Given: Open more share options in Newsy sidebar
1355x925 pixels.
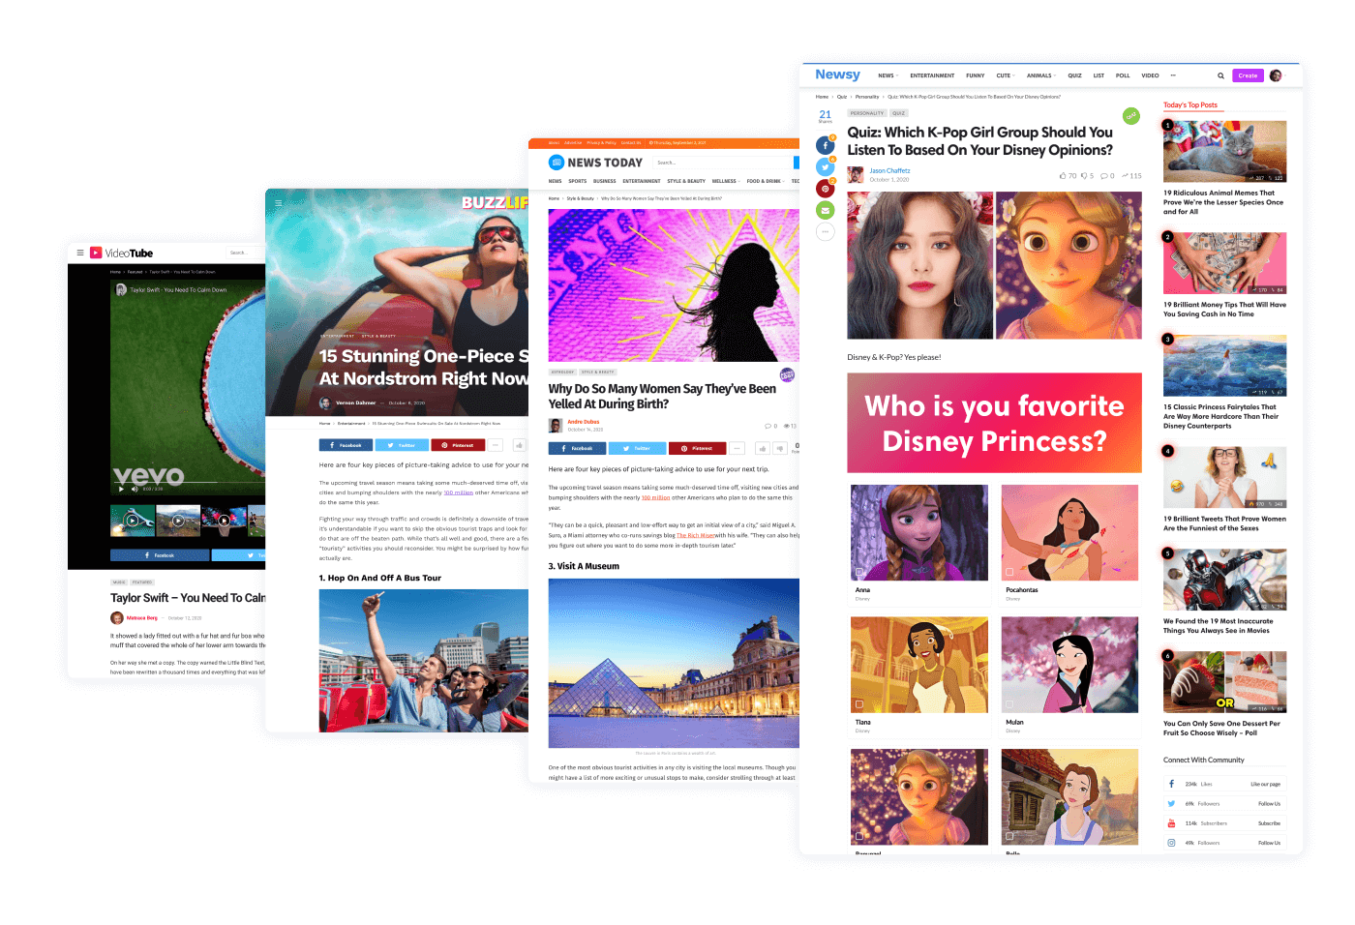Looking at the screenshot, I should click(825, 231).
